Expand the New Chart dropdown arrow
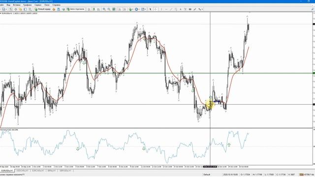Screen dimensions: 315x177 pos(6,9)
